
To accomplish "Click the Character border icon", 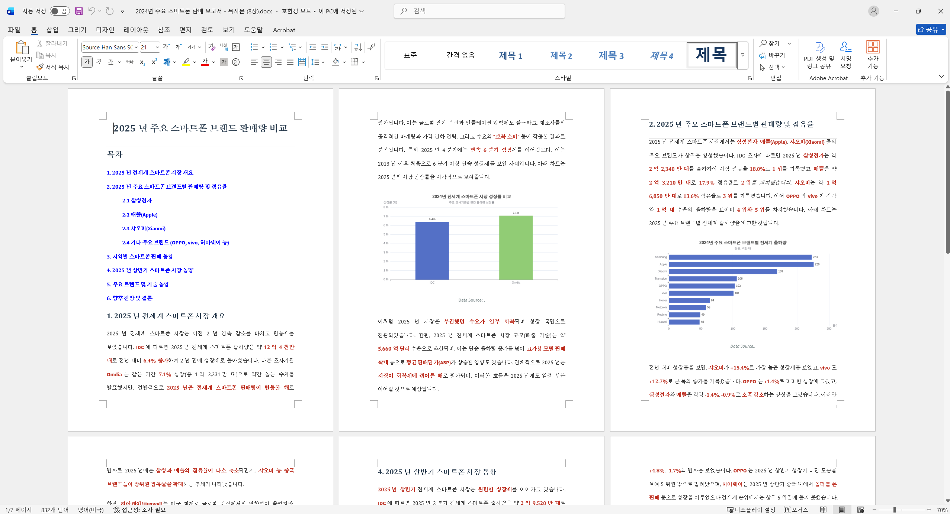I will pyautogui.click(x=236, y=47).
